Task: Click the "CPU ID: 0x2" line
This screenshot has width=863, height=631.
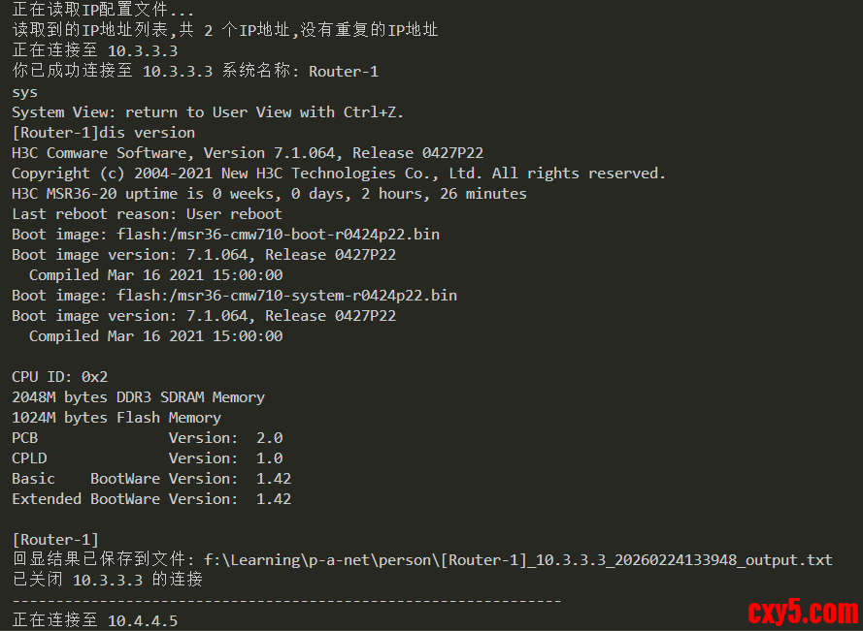Action: [x=59, y=377]
